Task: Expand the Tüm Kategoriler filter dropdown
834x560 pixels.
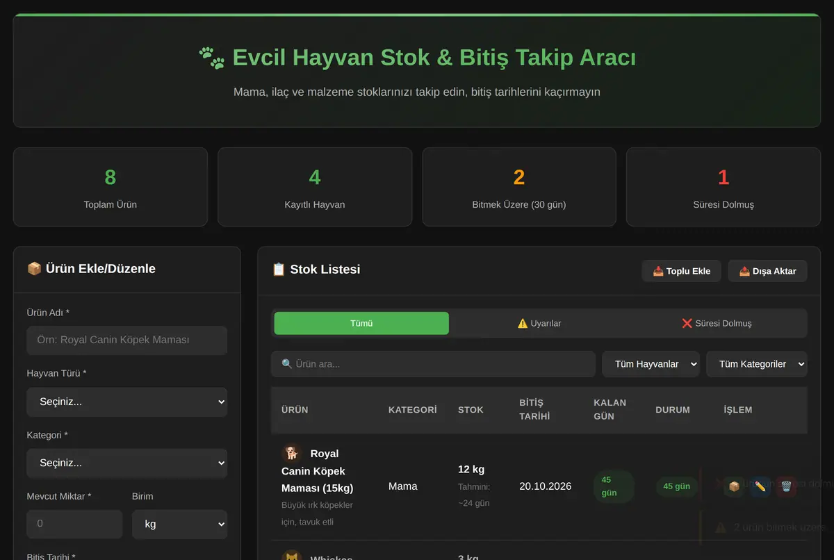Action: click(x=757, y=364)
